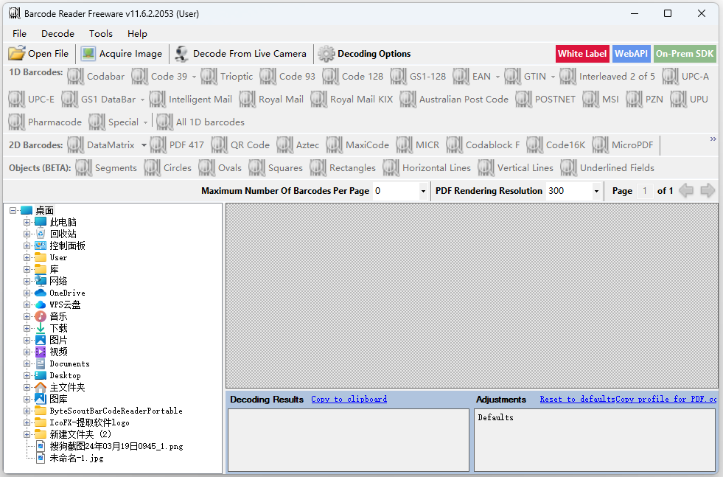Collapse the 桌面 root node
The height and width of the screenshot is (477, 723).
click(x=13, y=210)
